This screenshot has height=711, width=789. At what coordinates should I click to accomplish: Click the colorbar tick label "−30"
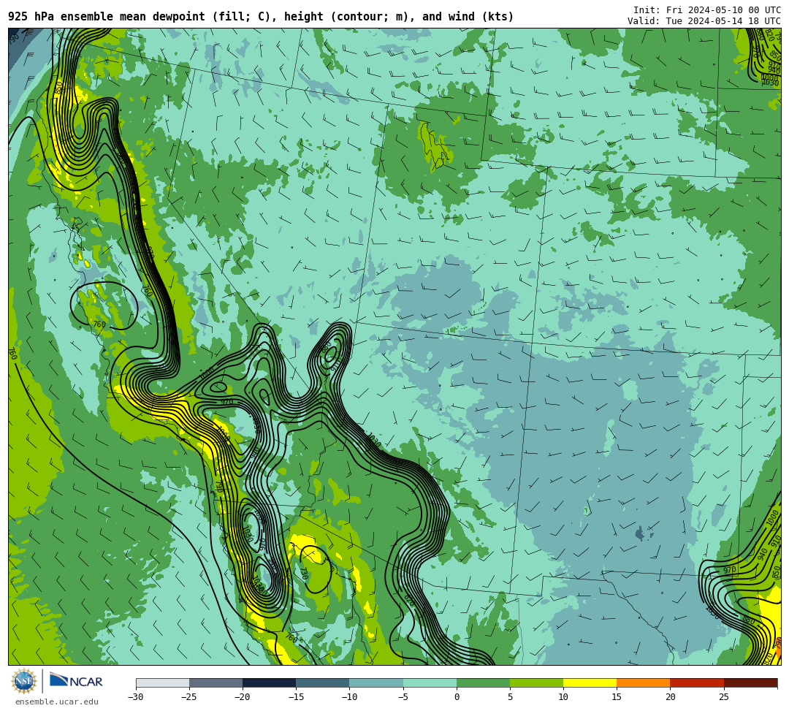pyautogui.click(x=136, y=697)
